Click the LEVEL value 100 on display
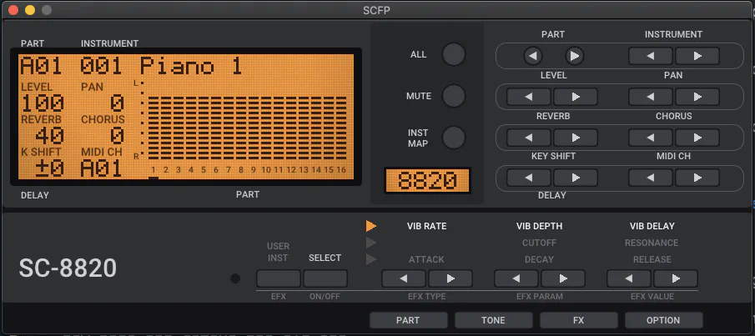 pyautogui.click(x=43, y=103)
